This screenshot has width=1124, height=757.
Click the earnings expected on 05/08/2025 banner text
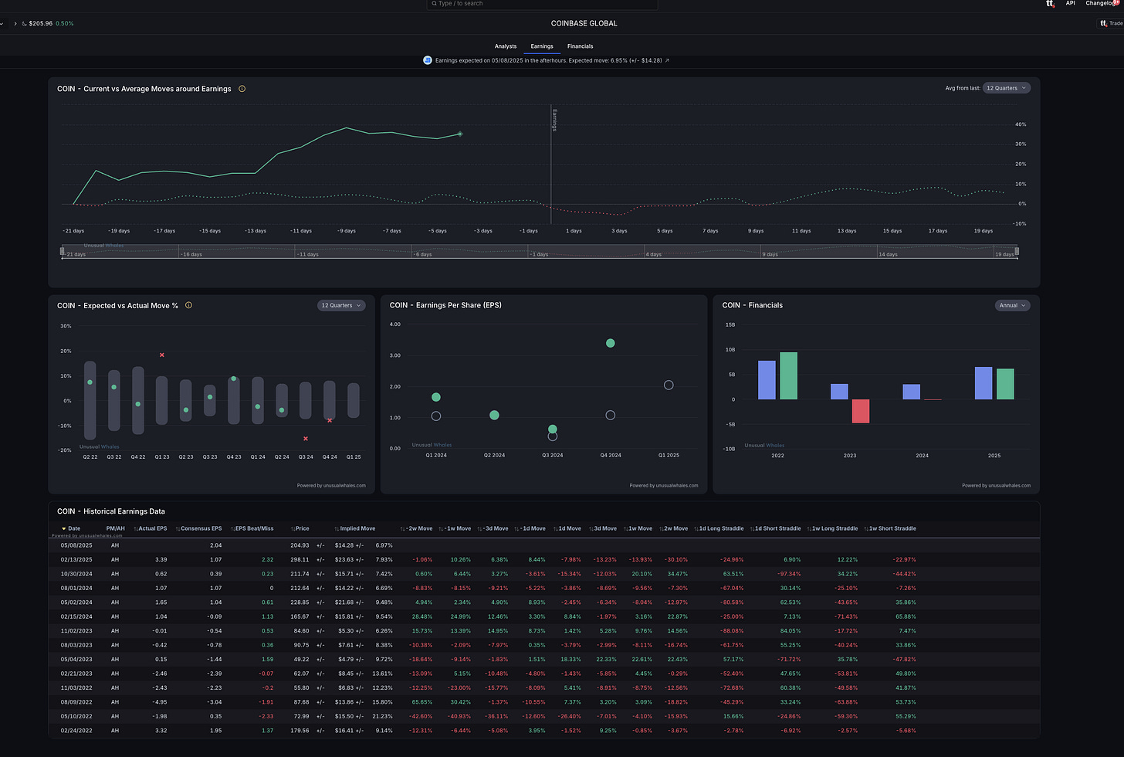click(548, 60)
